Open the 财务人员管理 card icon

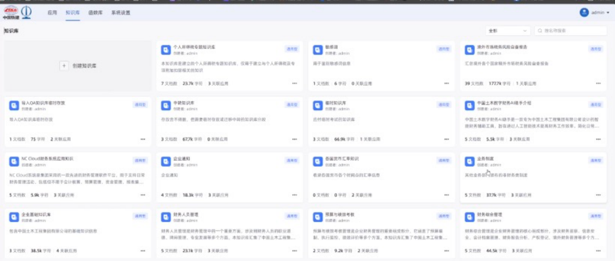pyautogui.click(x=166, y=217)
